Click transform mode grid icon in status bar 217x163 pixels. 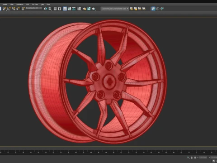pyautogui.click(x=195, y=158)
